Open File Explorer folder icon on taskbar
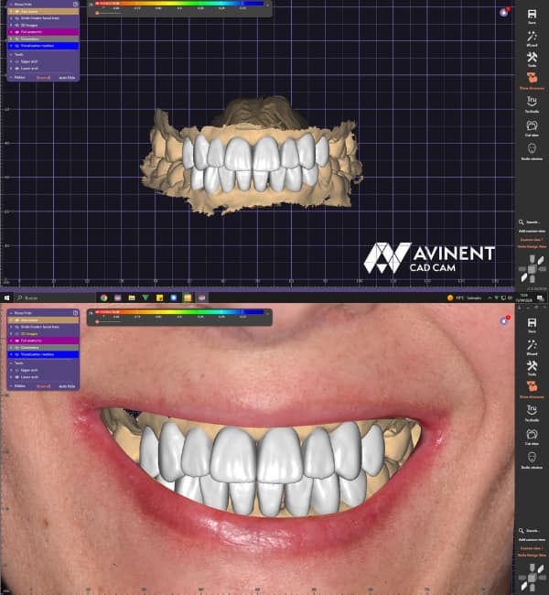The width and height of the screenshot is (549, 595). click(x=132, y=297)
